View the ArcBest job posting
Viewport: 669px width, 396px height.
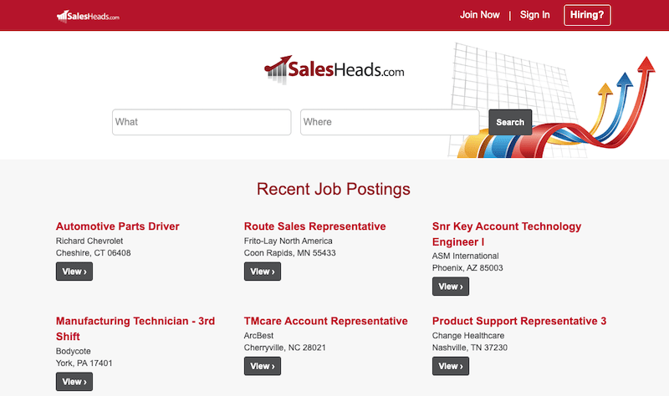tap(263, 366)
